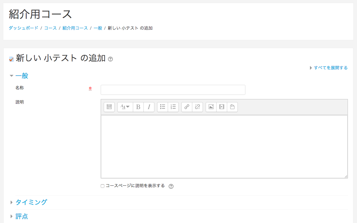Insert media video file

coord(222,107)
